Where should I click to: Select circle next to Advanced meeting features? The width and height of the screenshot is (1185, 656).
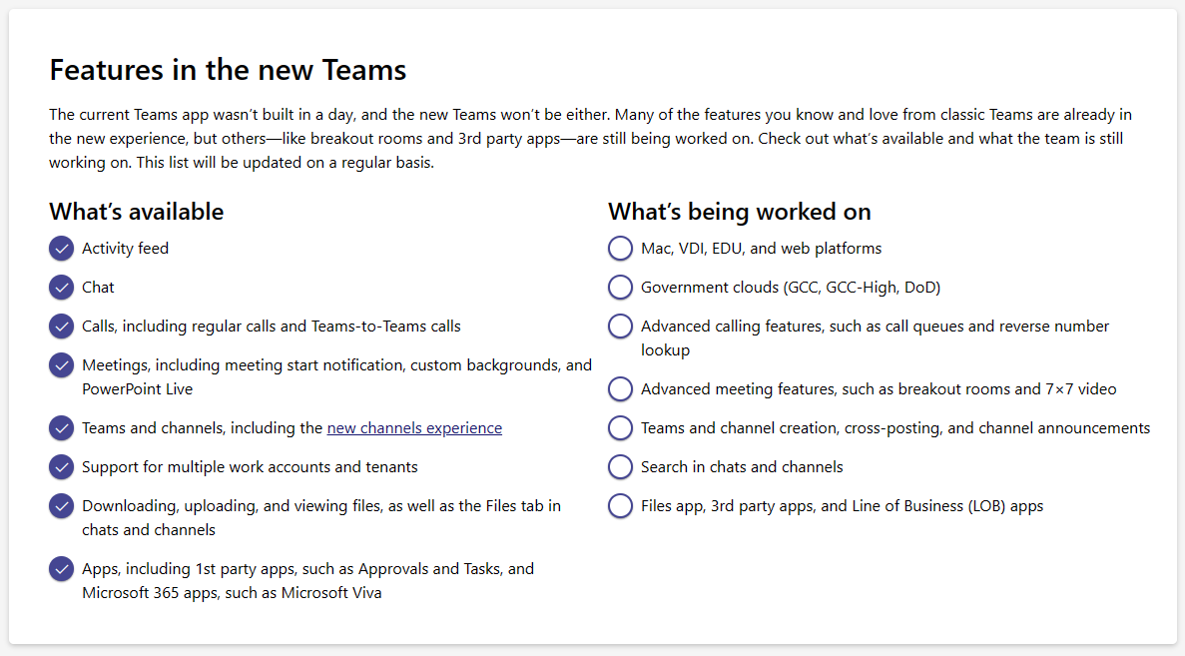pyautogui.click(x=620, y=388)
